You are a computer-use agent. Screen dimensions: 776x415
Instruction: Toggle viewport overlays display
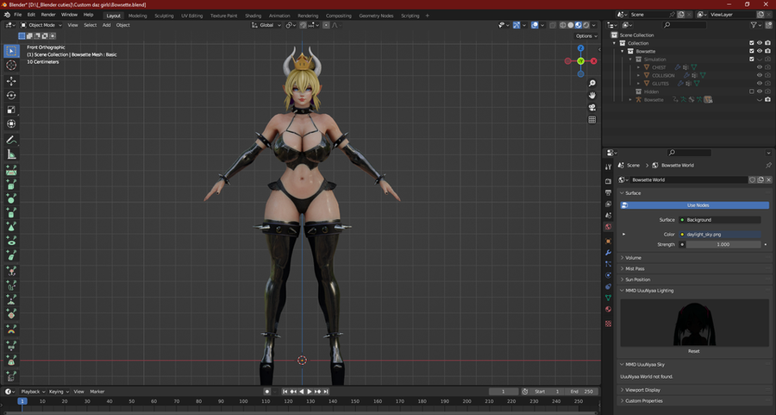(535, 25)
